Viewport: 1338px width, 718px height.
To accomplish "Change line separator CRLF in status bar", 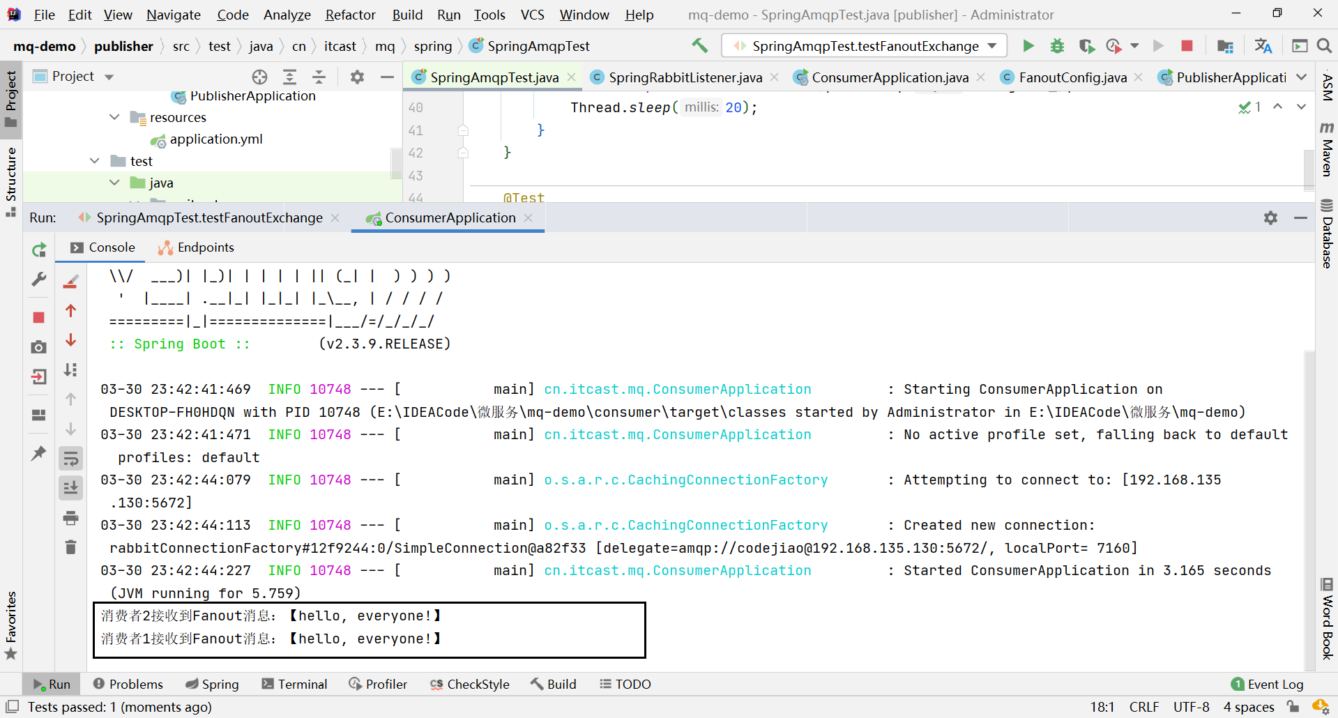I will coord(1144,707).
